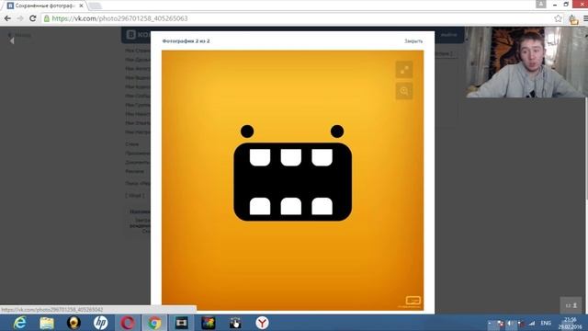The image size is (588, 331).
Task: Open Yandex Browser from the taskbar
Action: click(262, 323)
